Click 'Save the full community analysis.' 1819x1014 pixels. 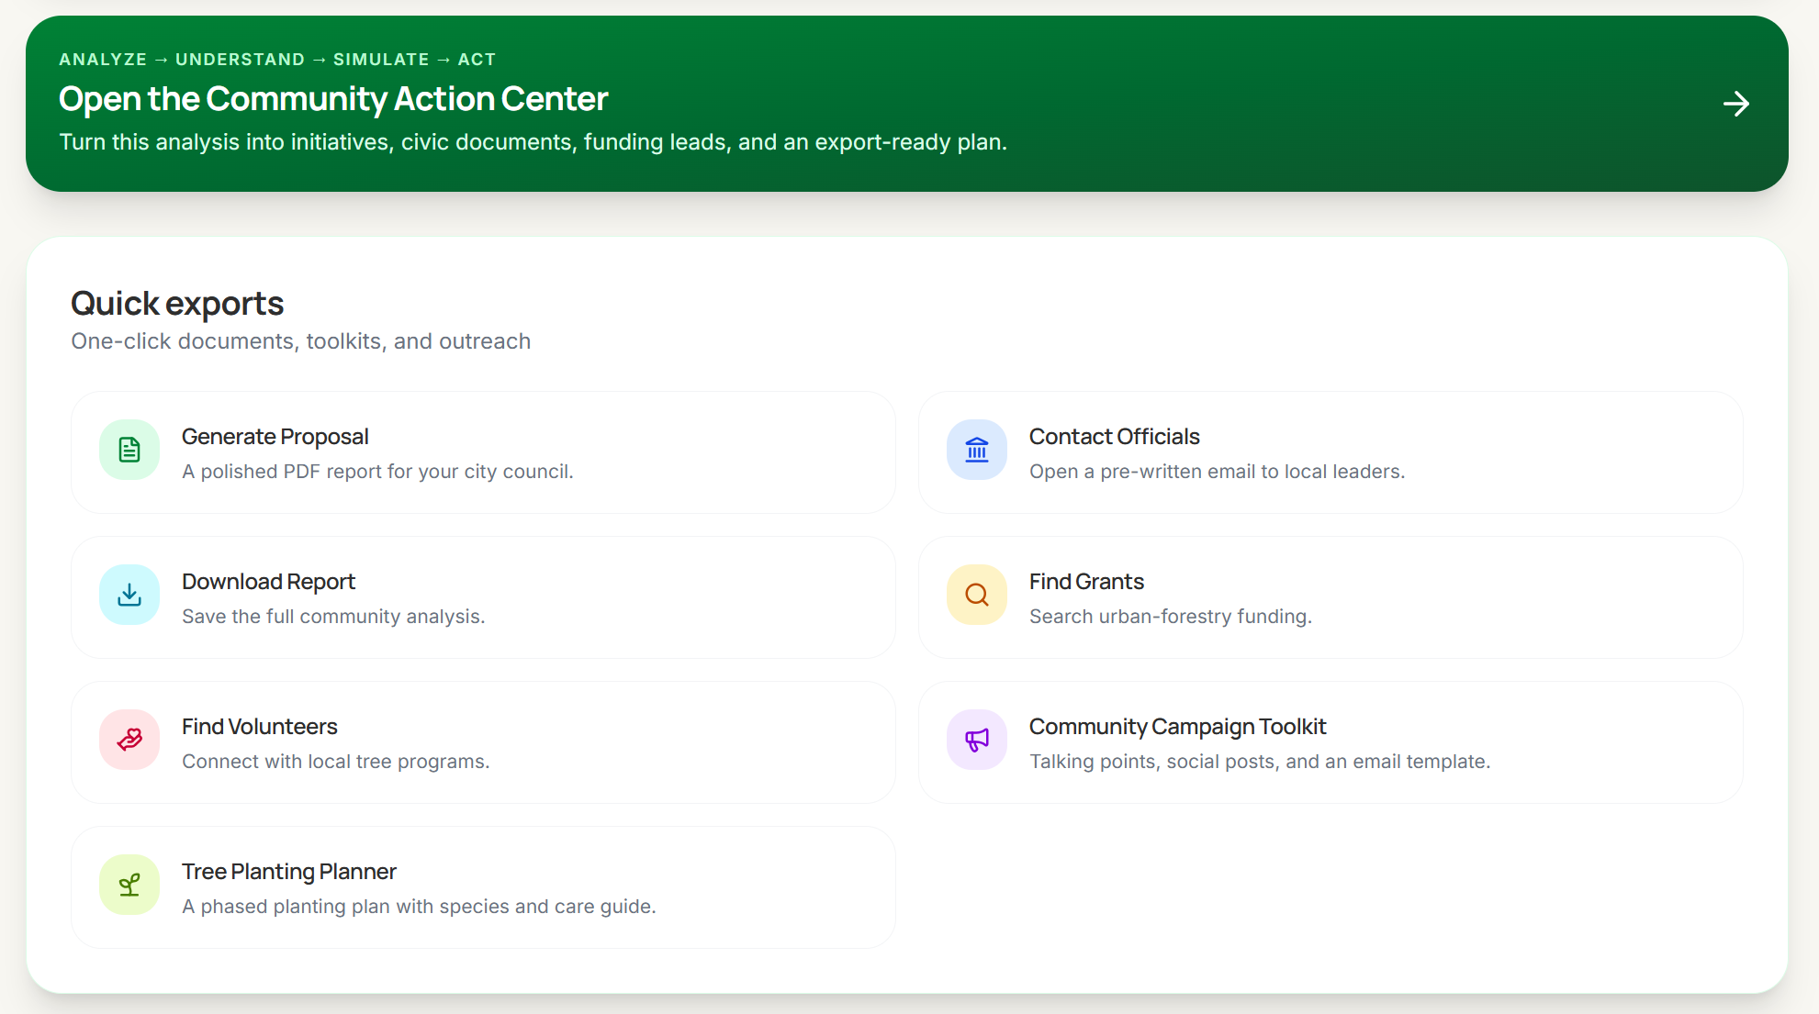[x=333, y=617]
